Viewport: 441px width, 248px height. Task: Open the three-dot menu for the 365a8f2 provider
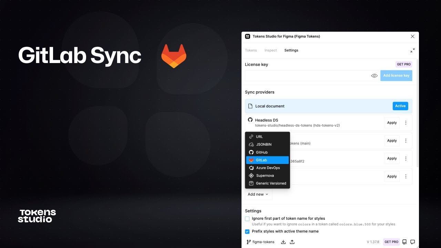tap(406, 158)
